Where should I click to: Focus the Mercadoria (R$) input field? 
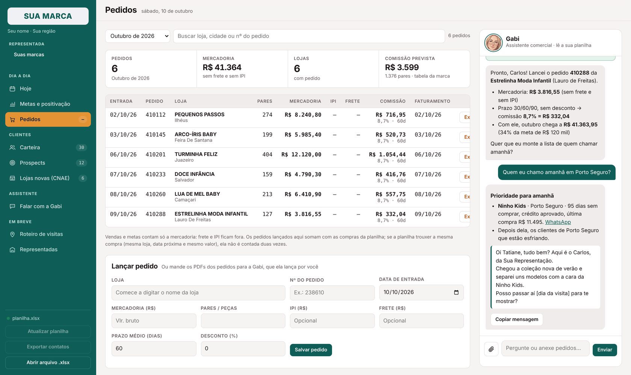(154, 321)
